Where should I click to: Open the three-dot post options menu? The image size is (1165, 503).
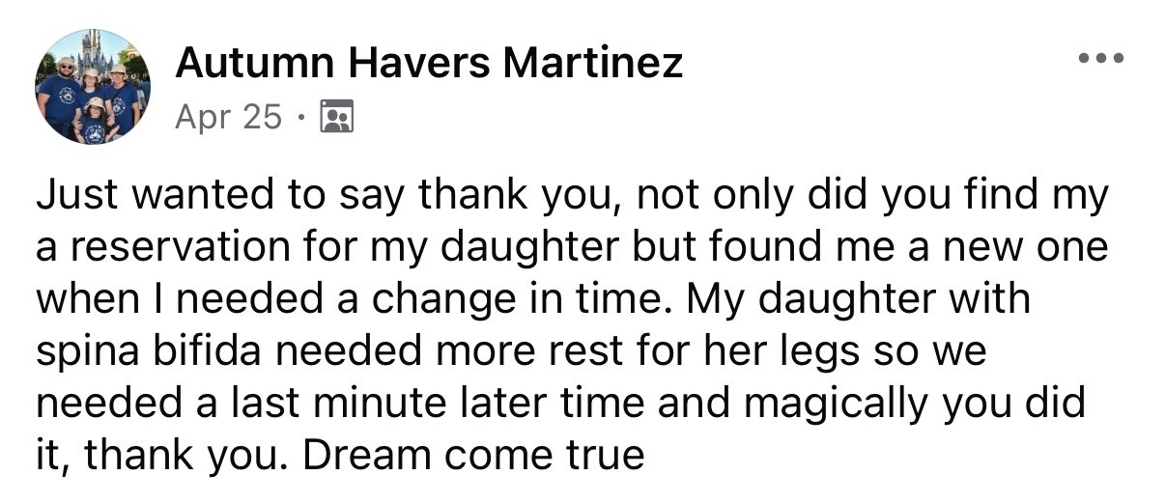click(x=1101, y=59)
